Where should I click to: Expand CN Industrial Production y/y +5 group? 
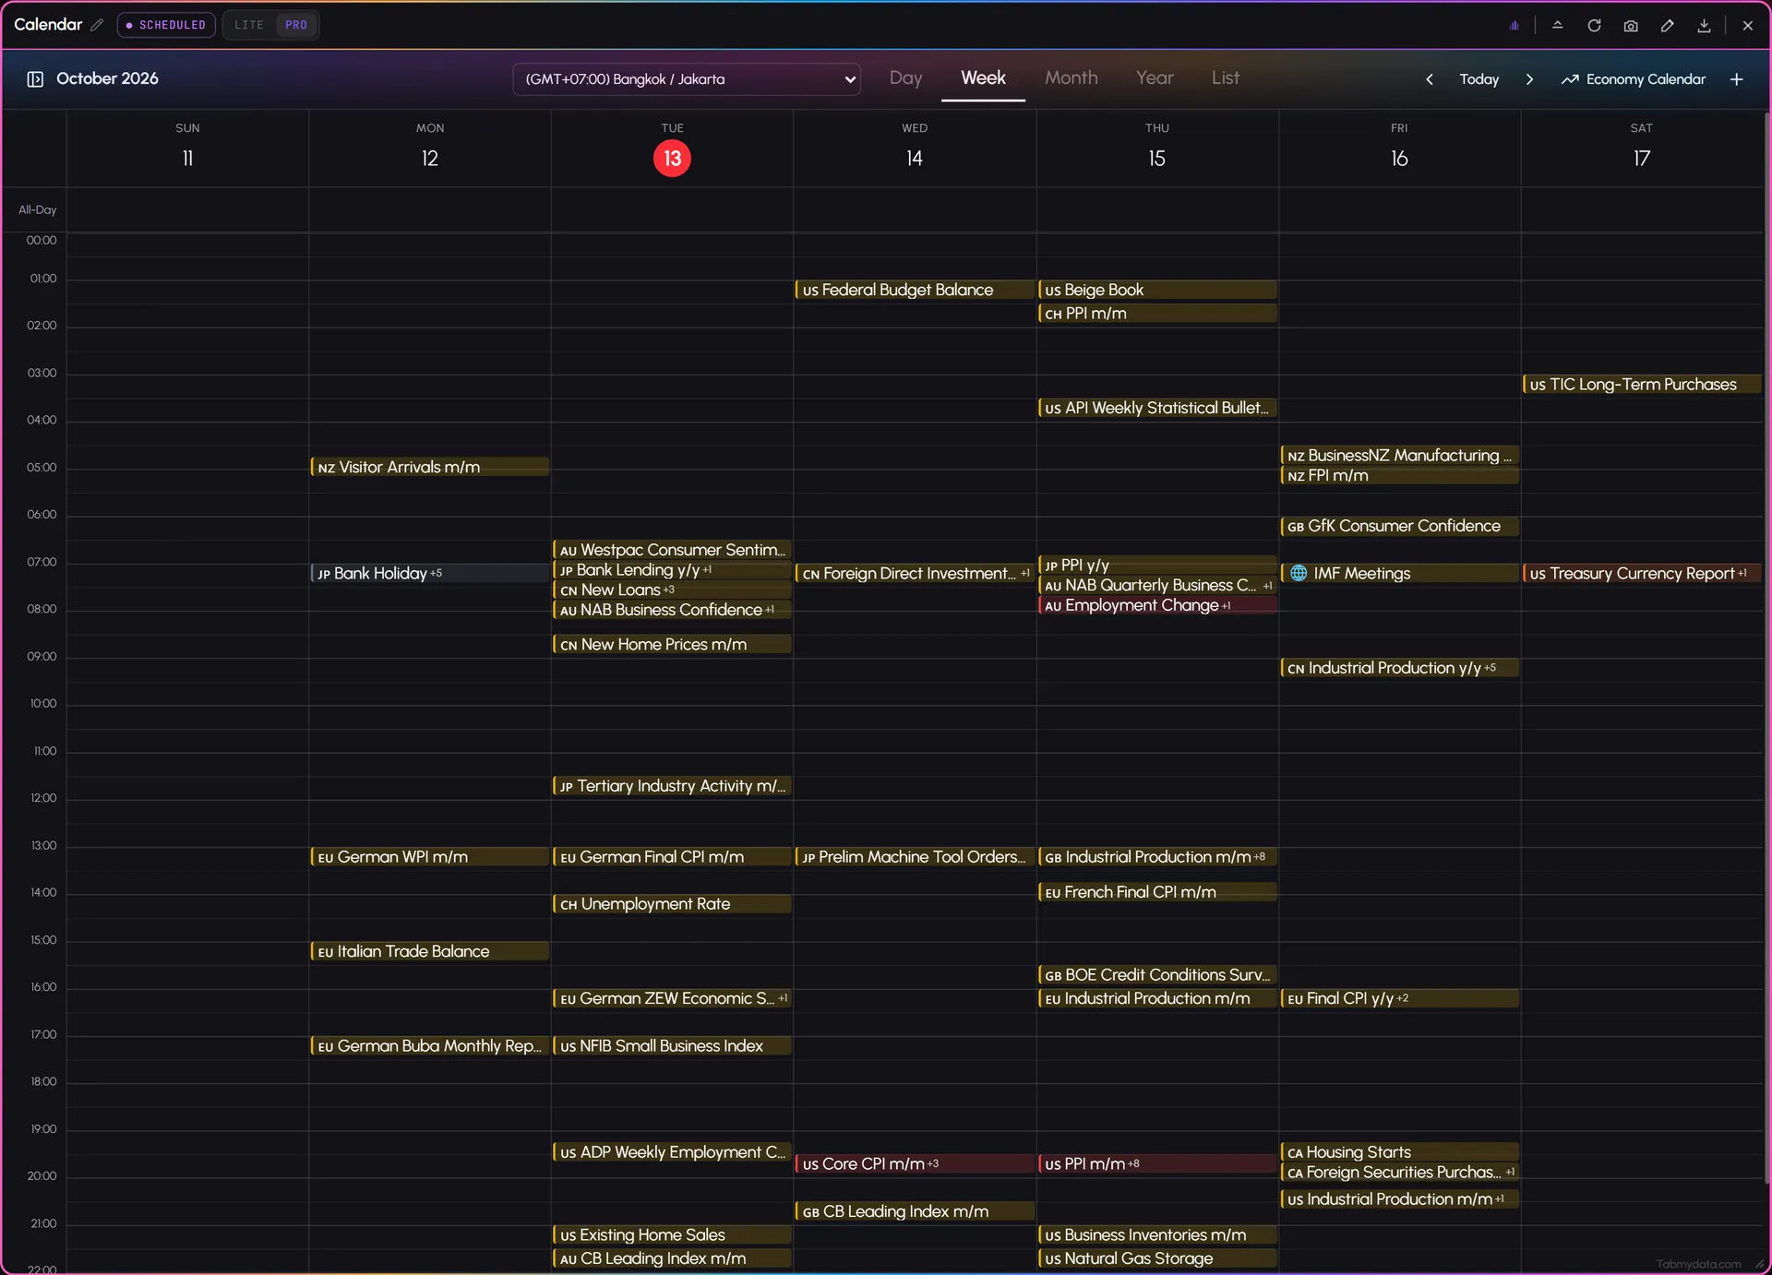click(x=1399, y=668)
